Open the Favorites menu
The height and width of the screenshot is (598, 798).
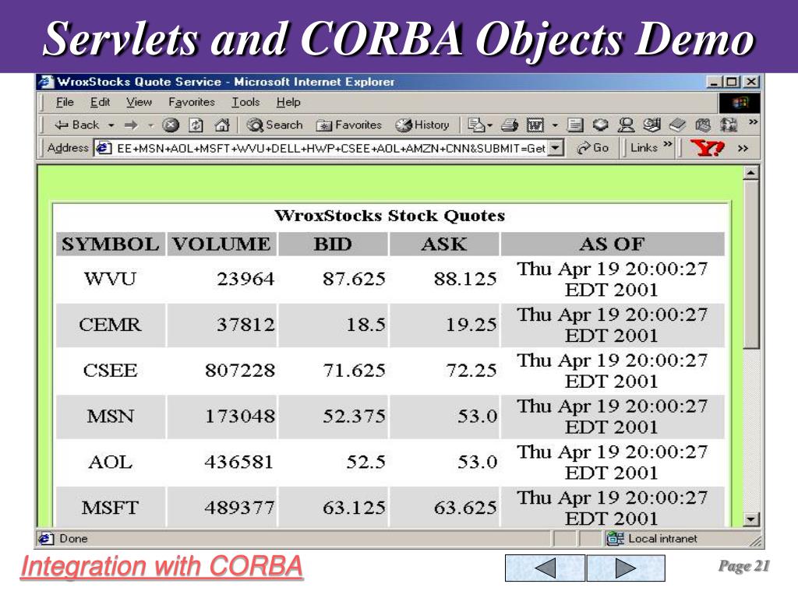pyautogui.click(x=192, y=102)
